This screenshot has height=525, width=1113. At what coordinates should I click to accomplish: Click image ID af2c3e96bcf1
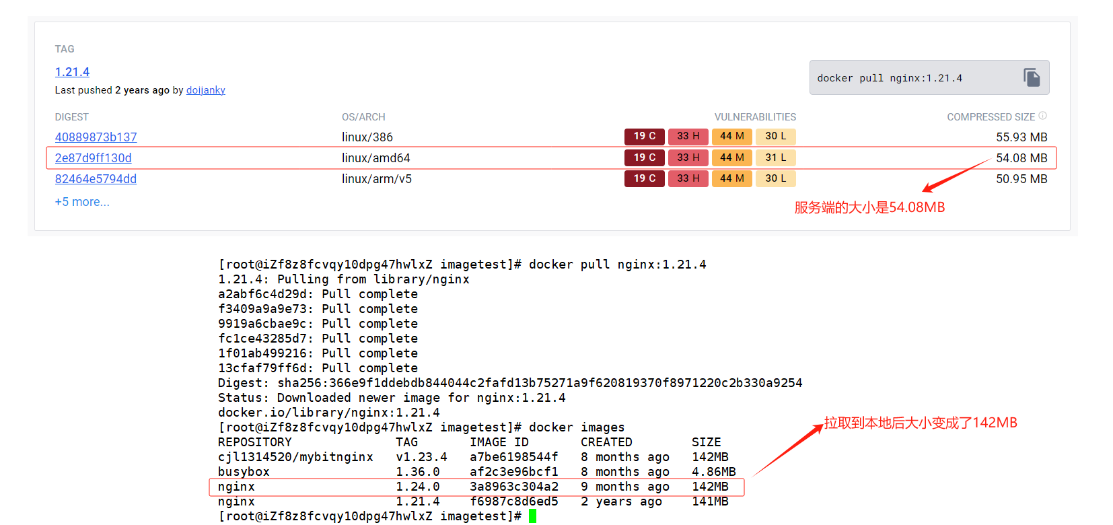pyautogui.click(x=514, y=472)
